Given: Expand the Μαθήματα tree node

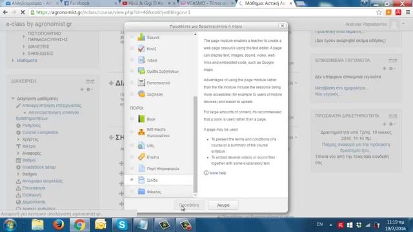Looking at the screenshot, I should [13, 61].
